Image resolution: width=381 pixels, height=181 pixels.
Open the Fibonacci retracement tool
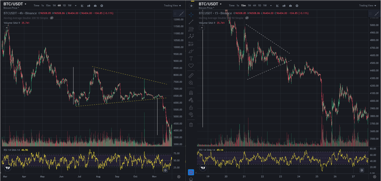coord(191,29)
